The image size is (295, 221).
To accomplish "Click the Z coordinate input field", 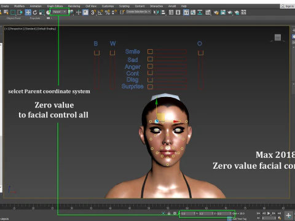I will (x=224, y=214).
